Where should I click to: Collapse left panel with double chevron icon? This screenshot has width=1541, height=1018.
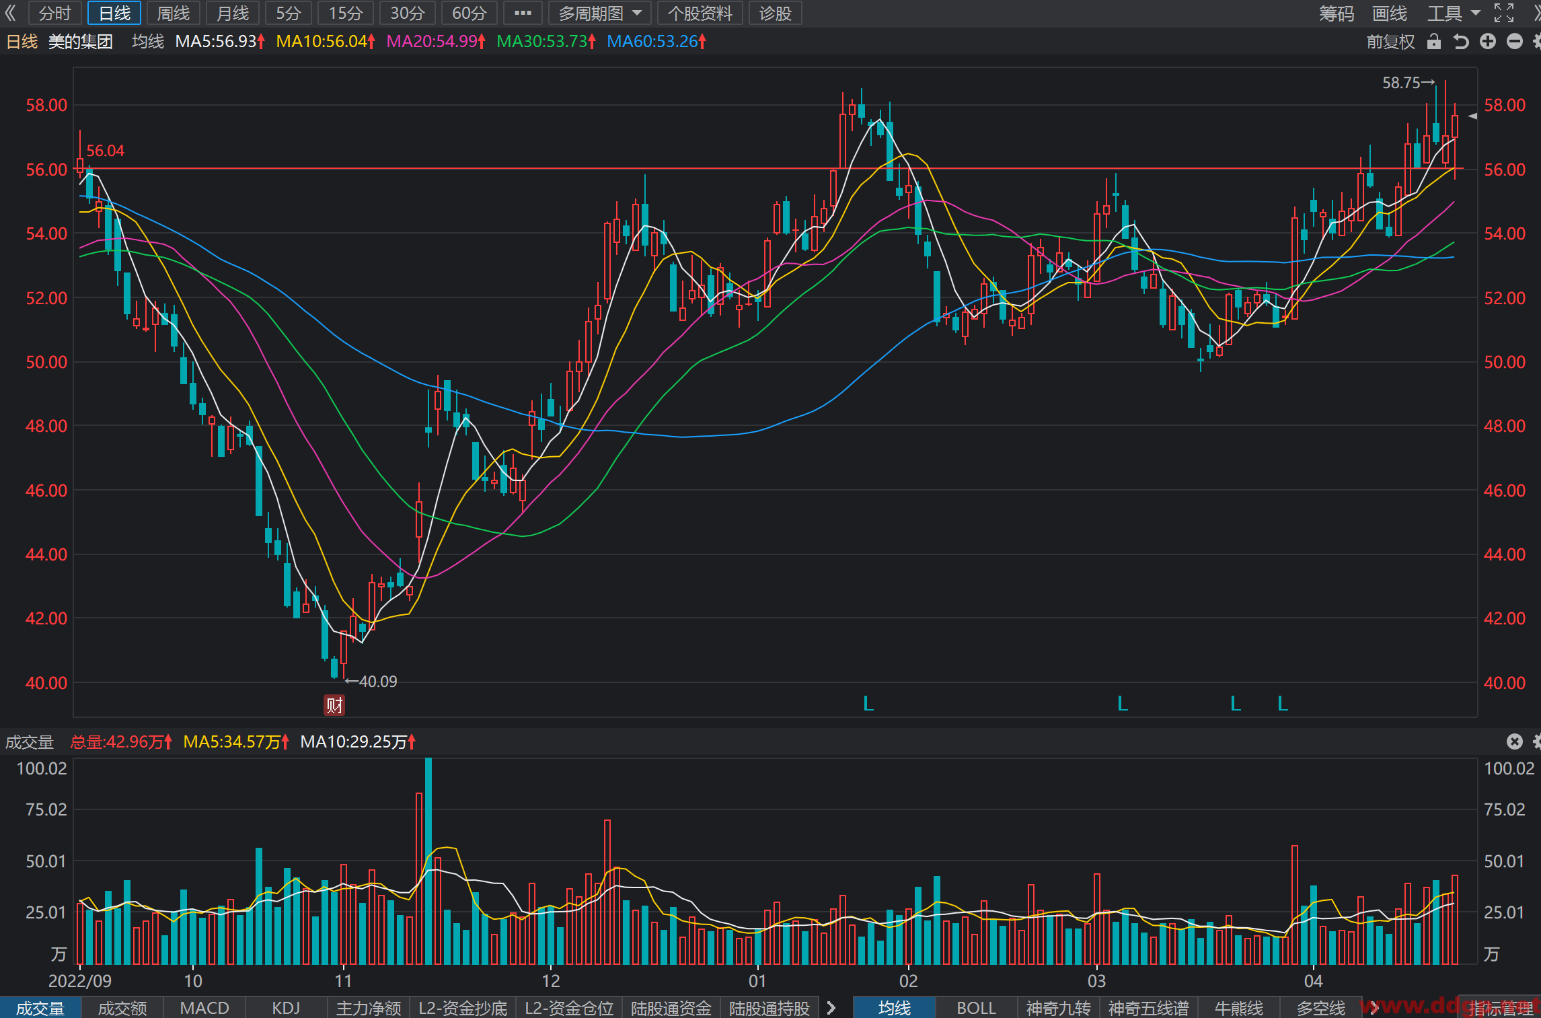click(x=10, y=13)
